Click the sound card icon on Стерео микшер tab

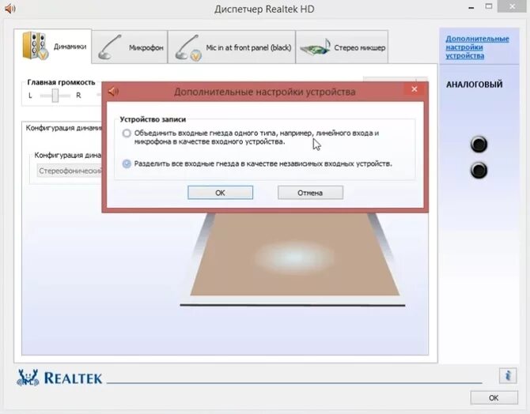click(x=315, y=47)
